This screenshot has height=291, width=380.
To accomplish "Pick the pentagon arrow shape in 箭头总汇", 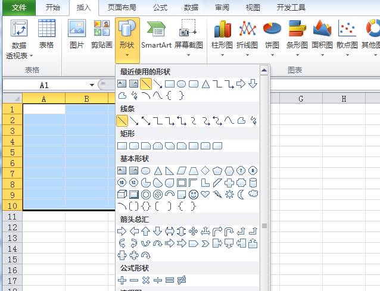I will [x=193, y=243].
